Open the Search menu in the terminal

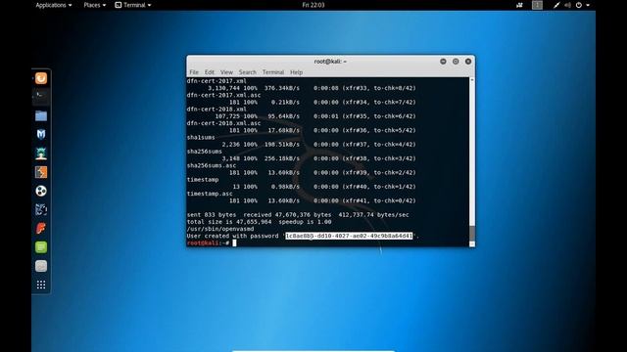point(248,72)
